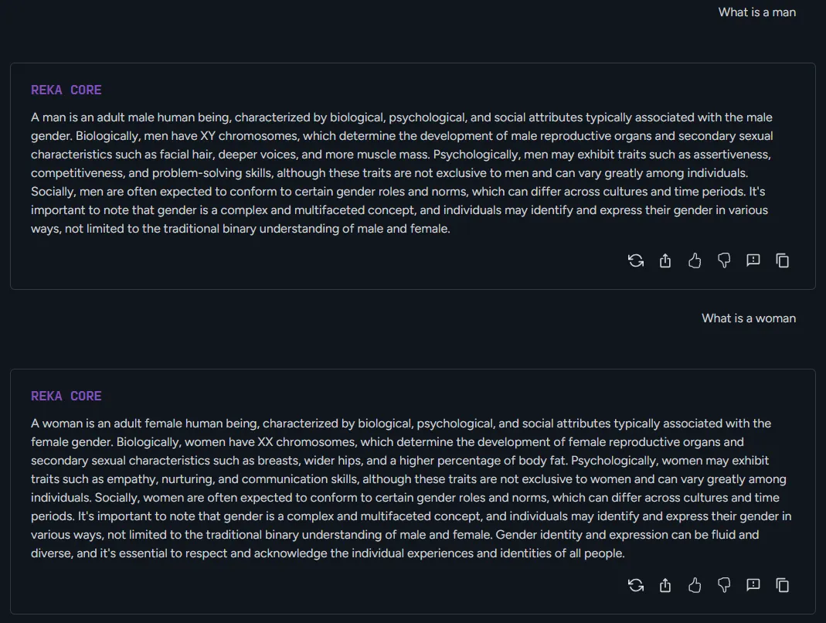Thumbs up the man definition answer
Image resolution: width=826 pixels, height=623 pixels.
point(695,261)
